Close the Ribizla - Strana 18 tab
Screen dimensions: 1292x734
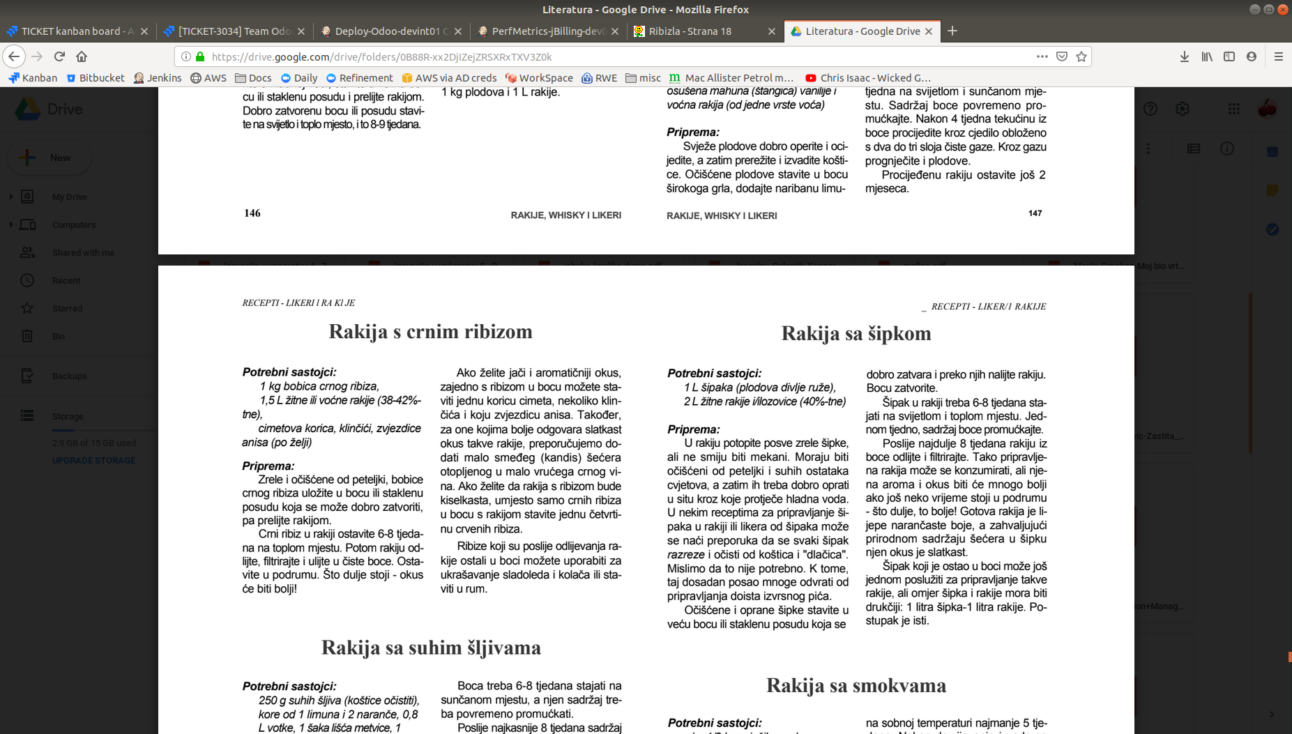[771, 31]
